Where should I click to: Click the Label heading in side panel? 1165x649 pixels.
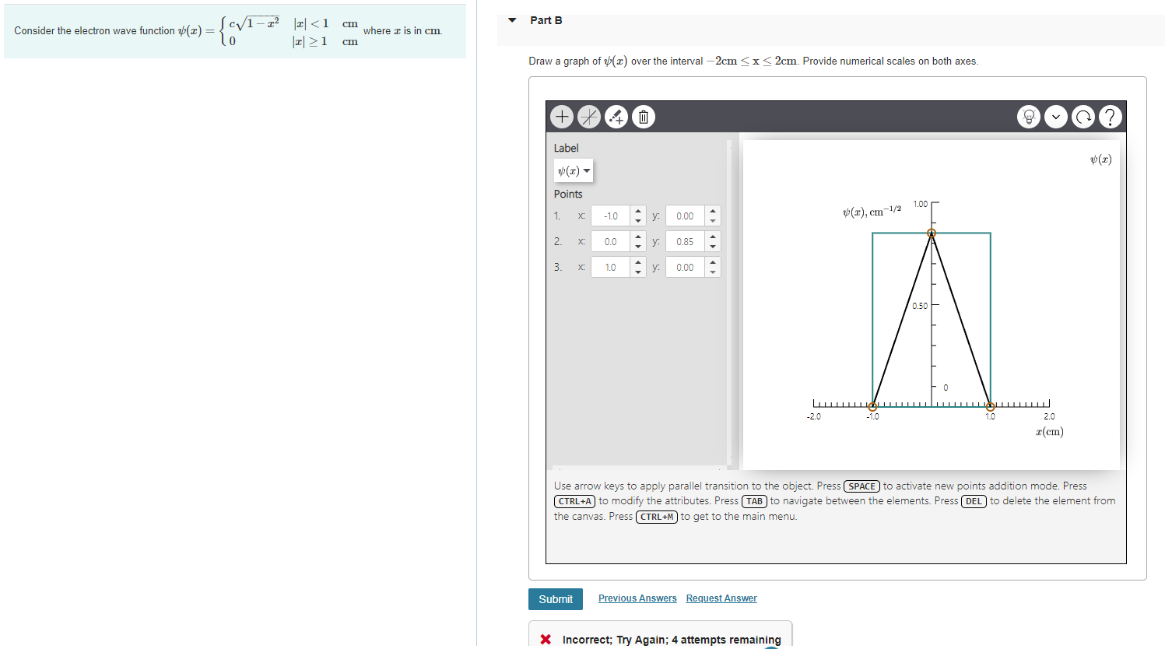(x=566, y=148)
